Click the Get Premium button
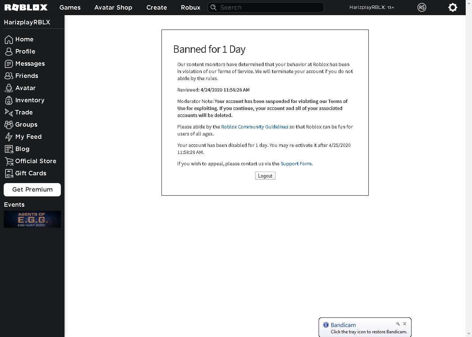The width and height of the screenshot is (472, 337). pyautogui.click(x=32, y=190)
